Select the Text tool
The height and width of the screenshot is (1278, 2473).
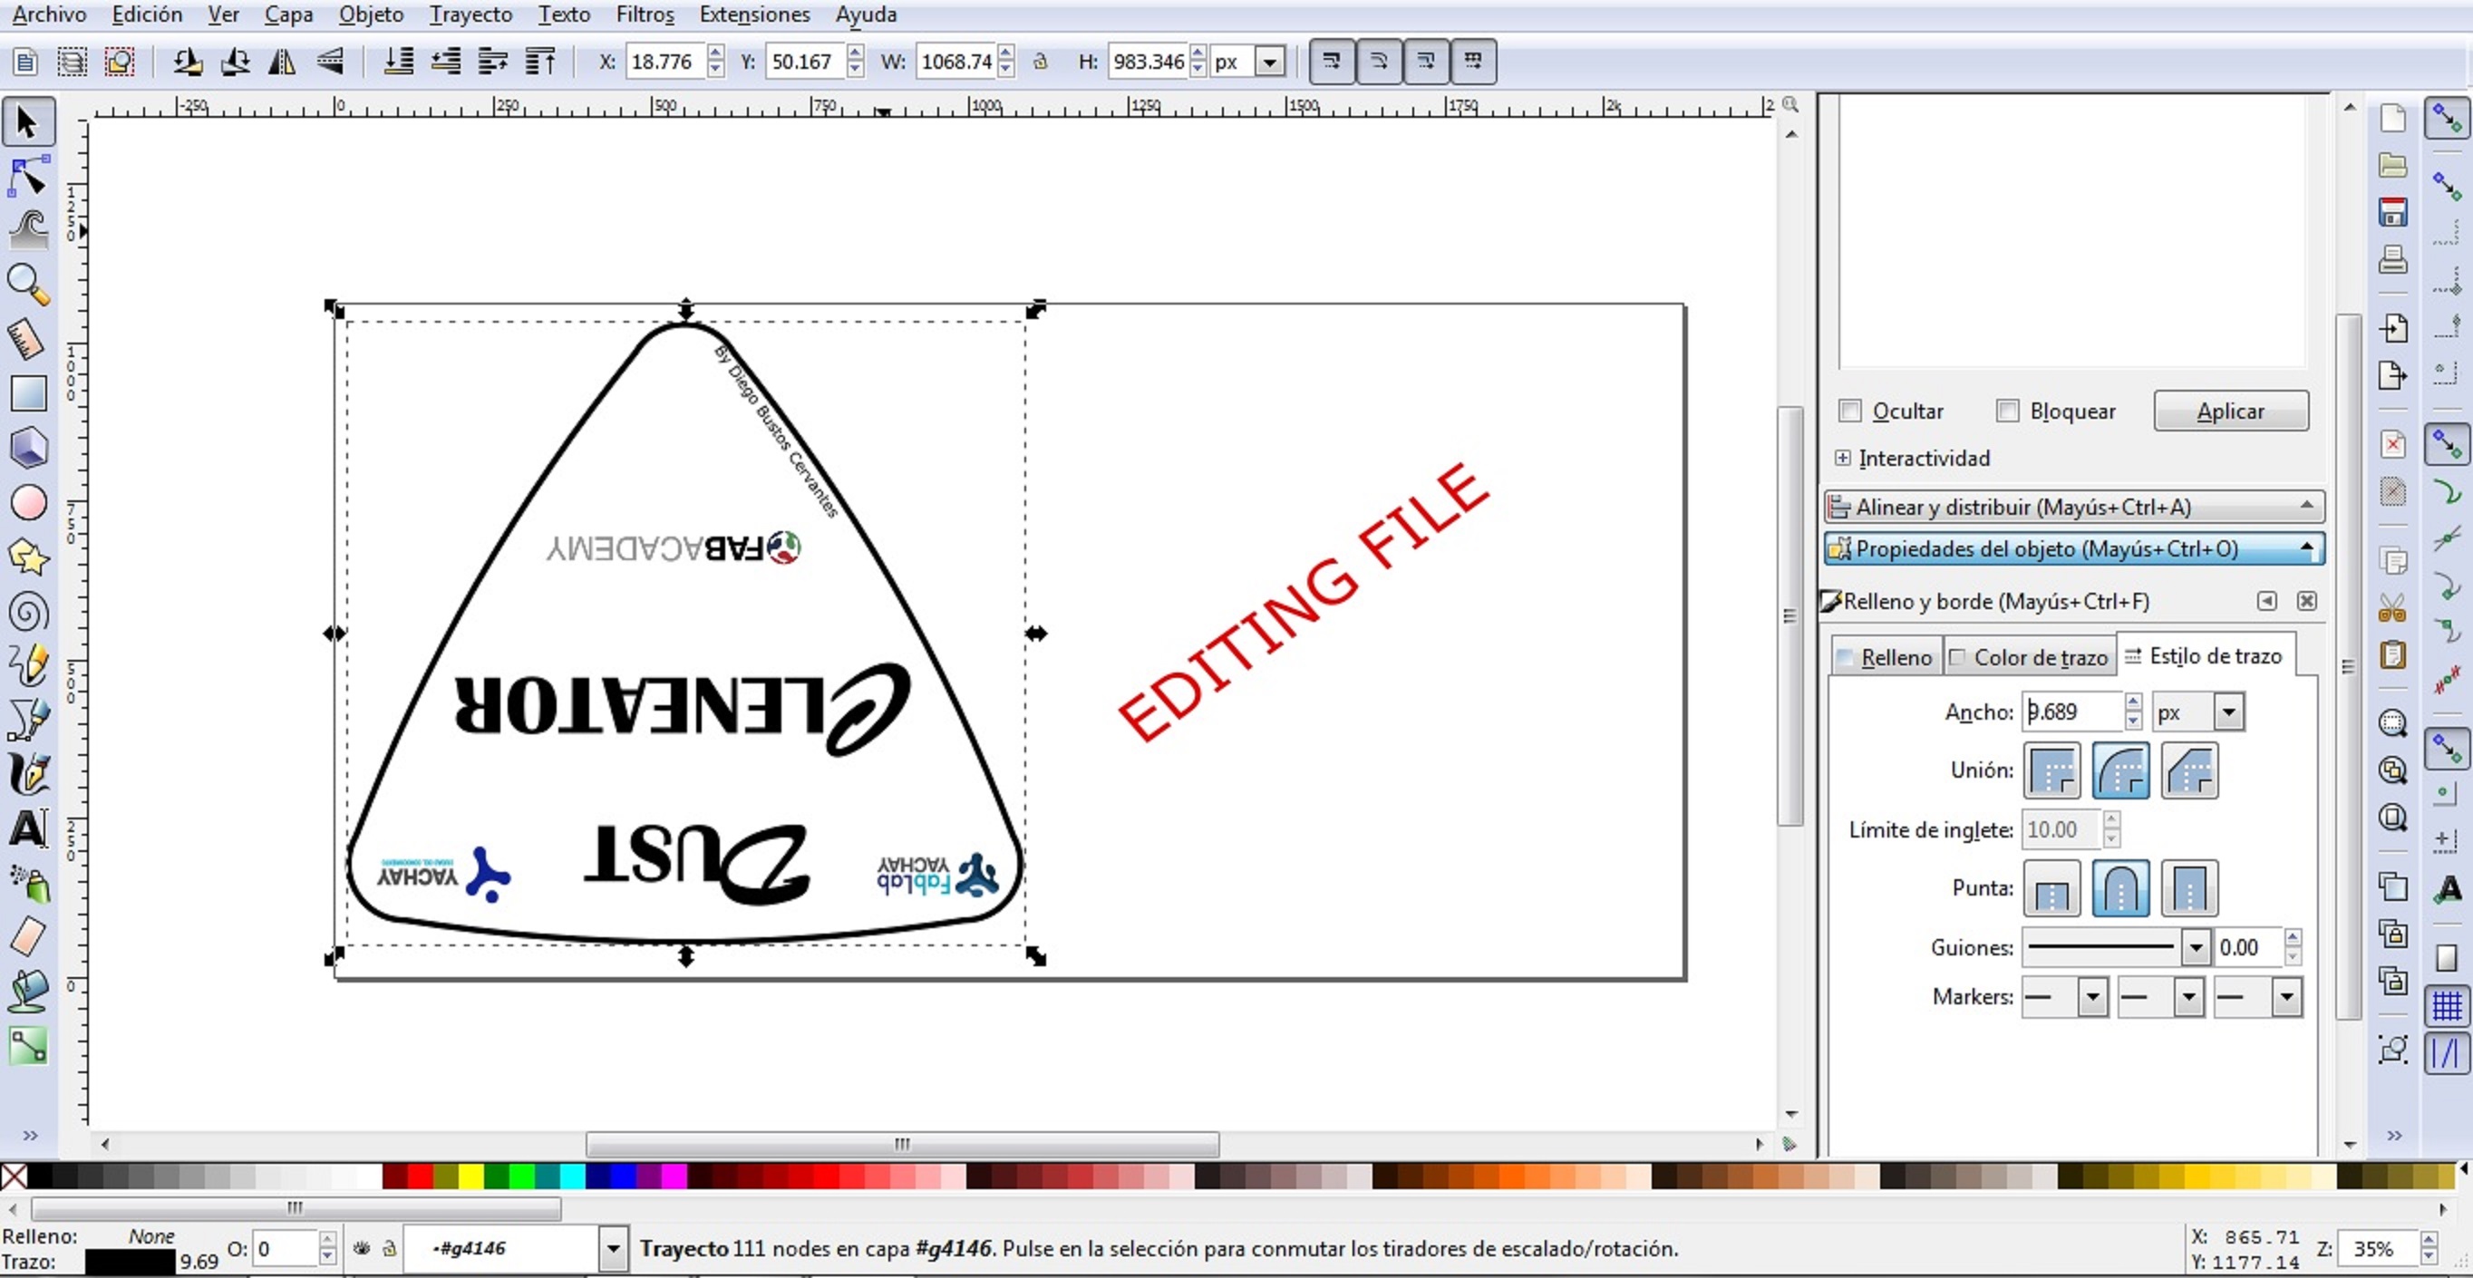(x=28, y=828)
